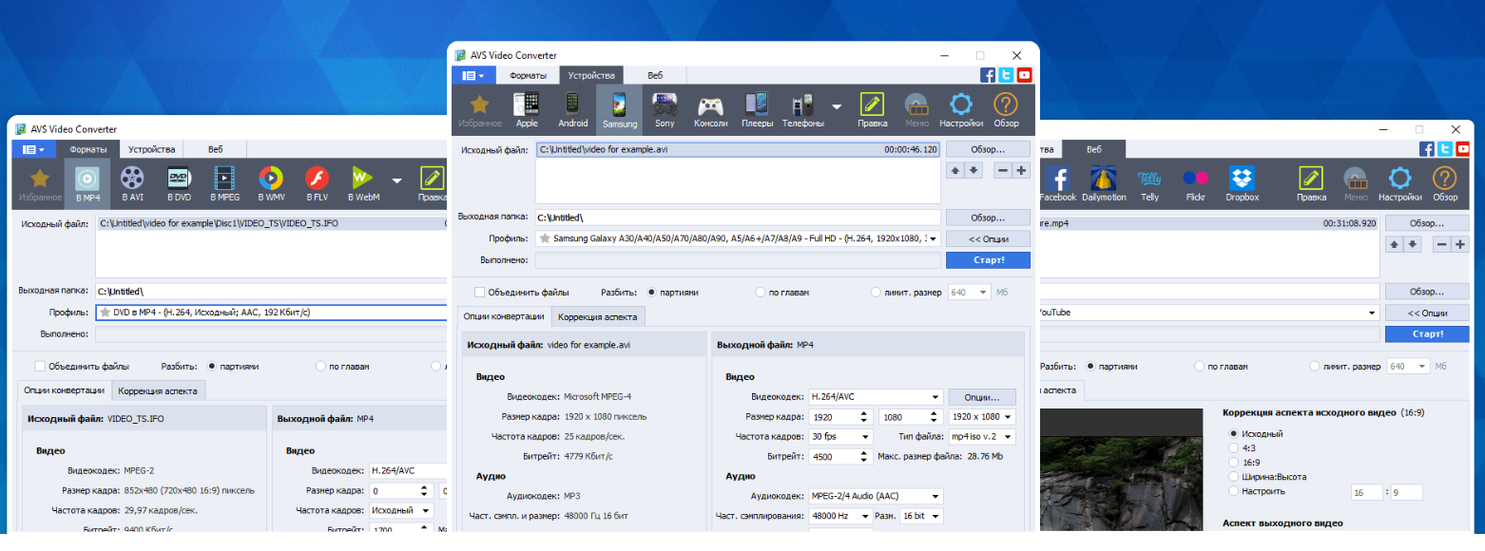This screenshot has width=1485, height=551.
Task: Switch to Устройства tab in left window
Action: [152, 149]
